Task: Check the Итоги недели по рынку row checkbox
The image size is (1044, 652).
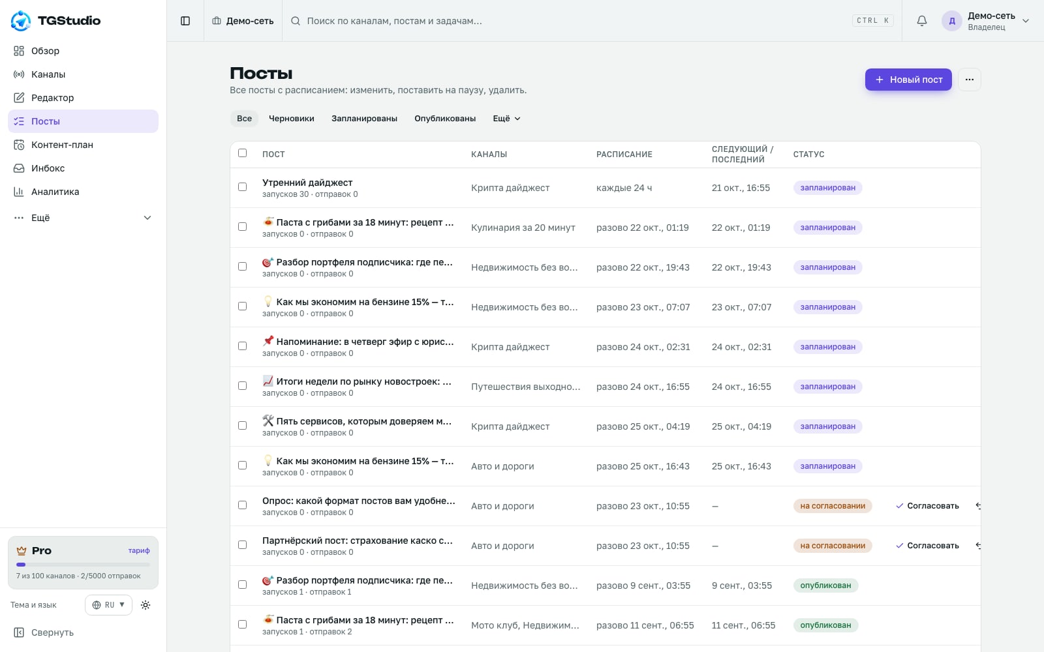Action: pyautogui.click(x=243, y=386)
